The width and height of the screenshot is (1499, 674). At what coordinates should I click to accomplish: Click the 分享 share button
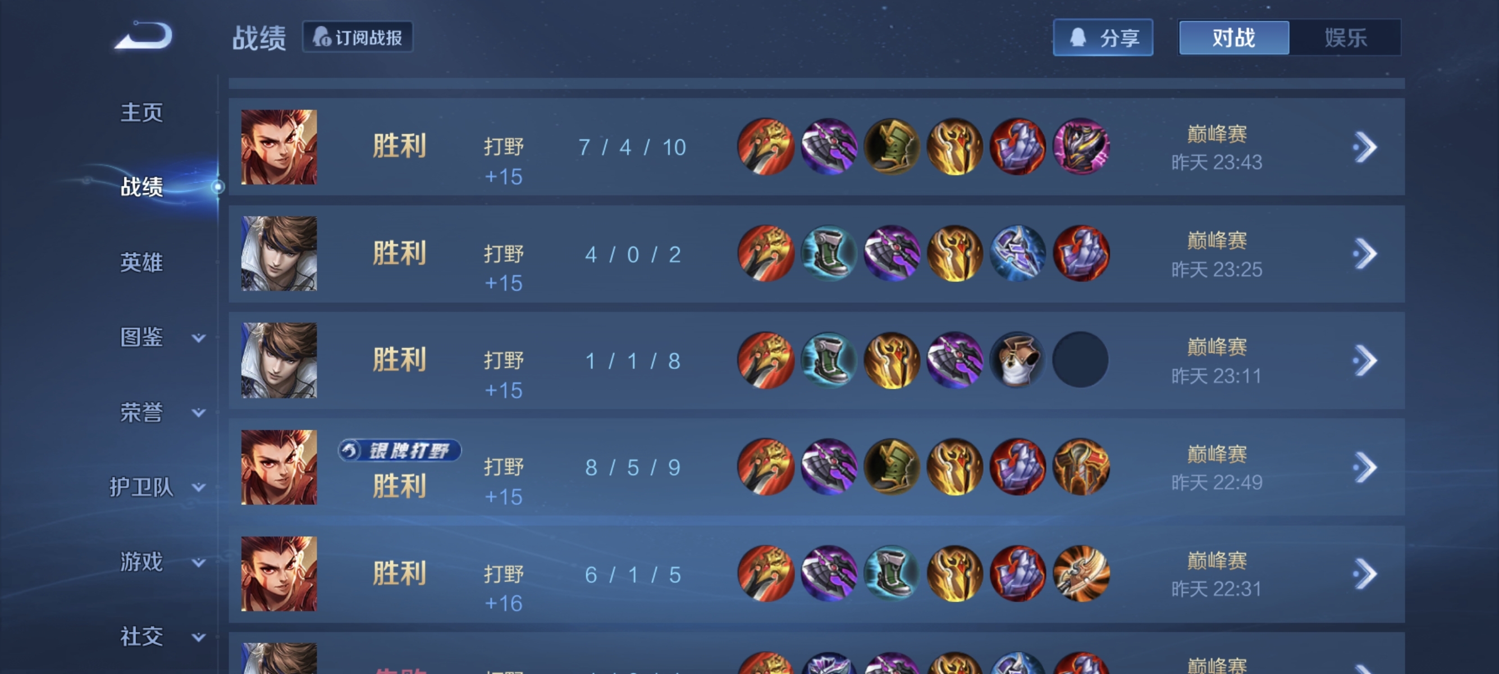(1103, 38)
